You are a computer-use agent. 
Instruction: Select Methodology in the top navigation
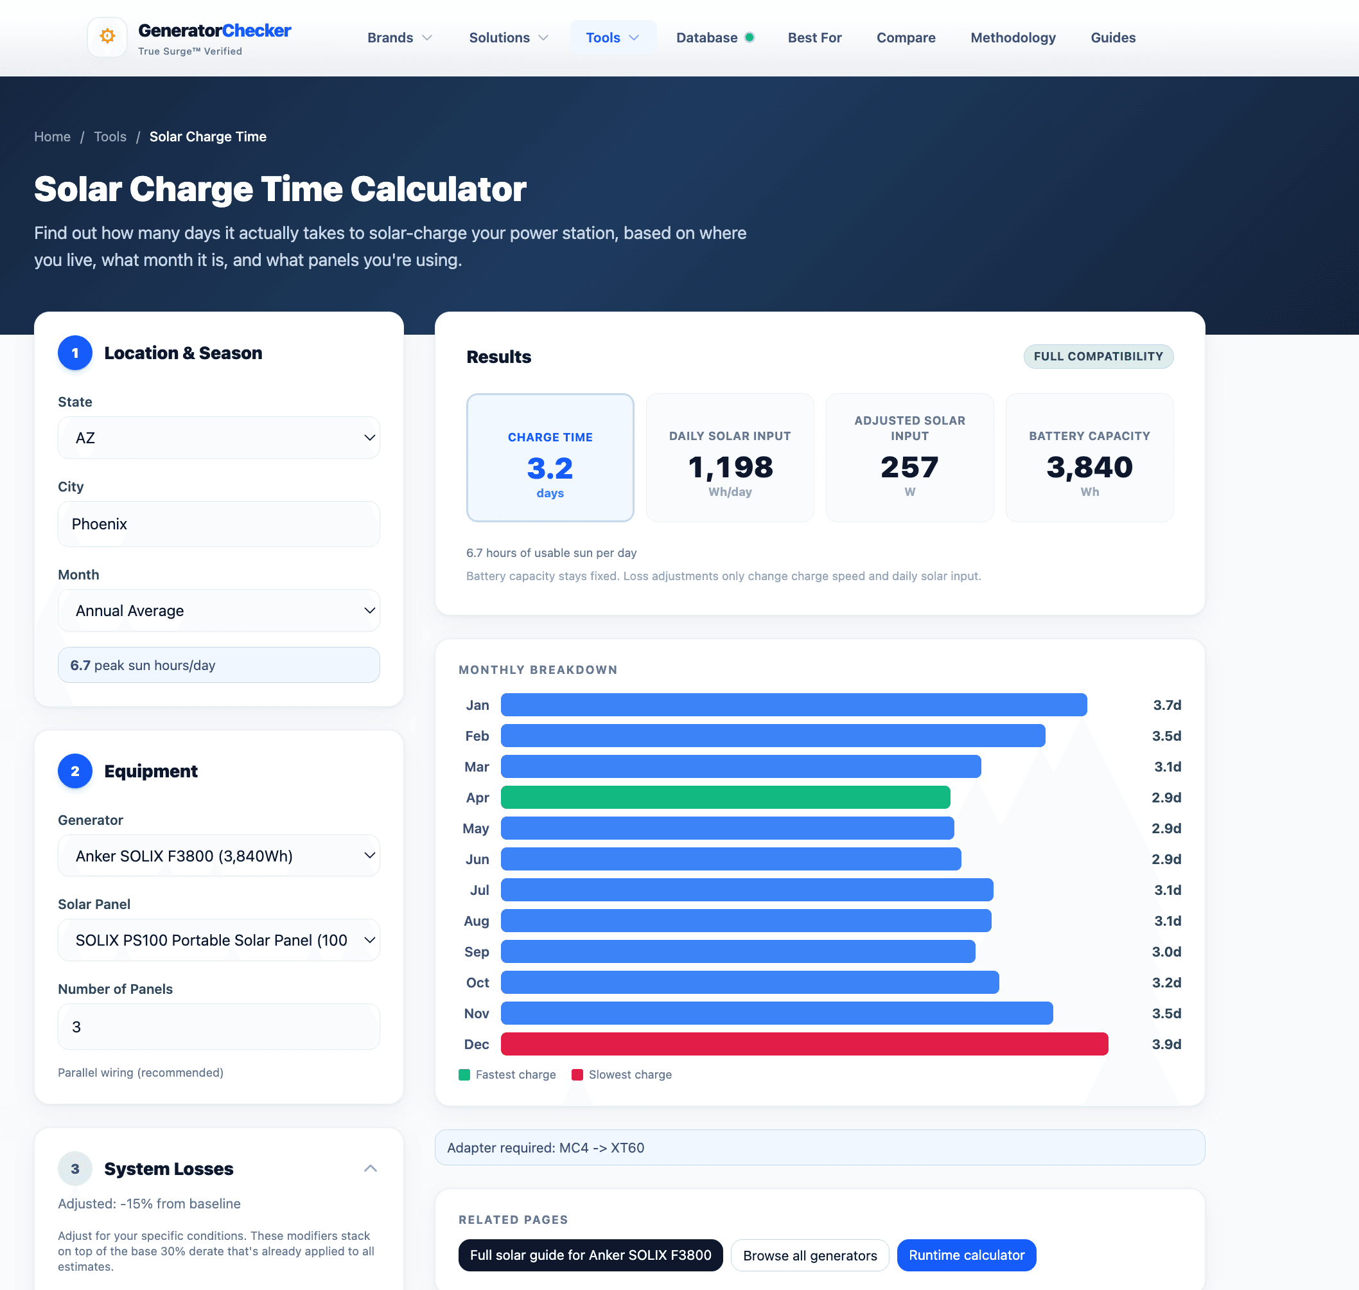[x=1013, y=37]
